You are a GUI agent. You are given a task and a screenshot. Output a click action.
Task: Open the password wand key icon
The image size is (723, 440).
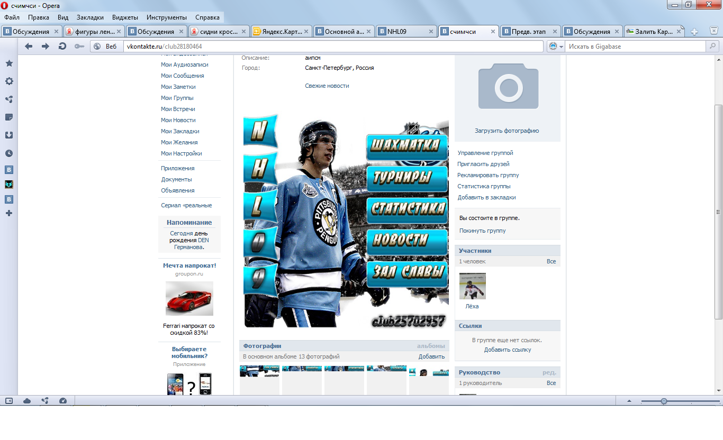(x=79, y=47)
